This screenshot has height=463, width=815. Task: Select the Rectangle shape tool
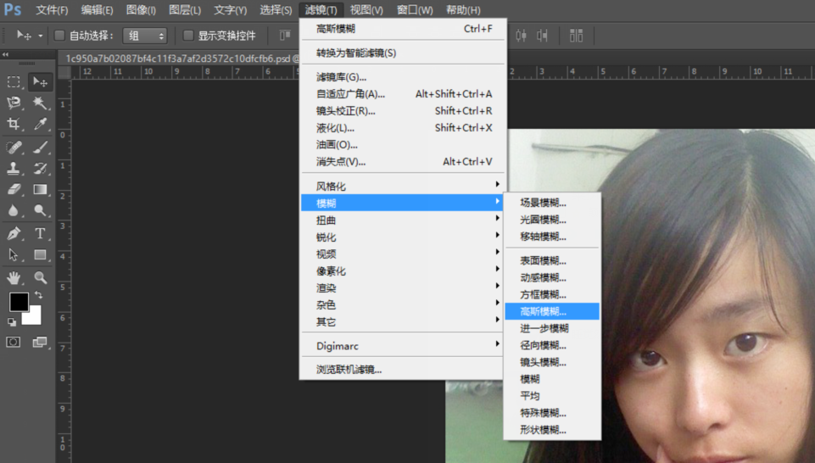click(x=40, y=254)
